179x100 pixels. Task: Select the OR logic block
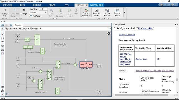tap(28, 47)
